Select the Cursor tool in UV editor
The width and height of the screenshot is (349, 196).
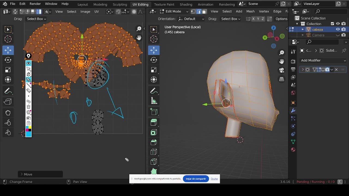point(8,39)
